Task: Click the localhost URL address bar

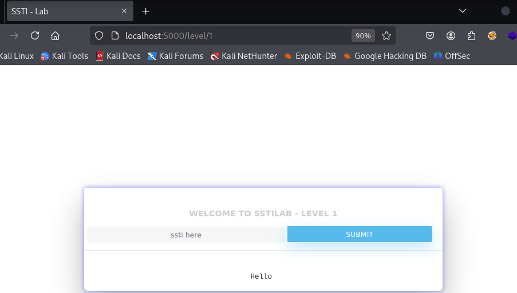Action: coord(234,35)
